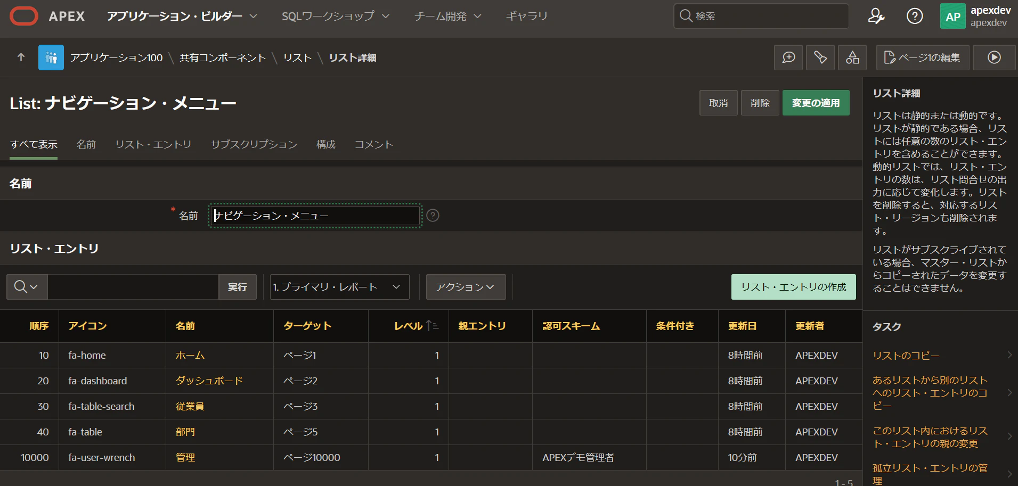Viewport: 1018px width, 486px height.
Task: Click the 順序 column header
Action: (39, 326)
